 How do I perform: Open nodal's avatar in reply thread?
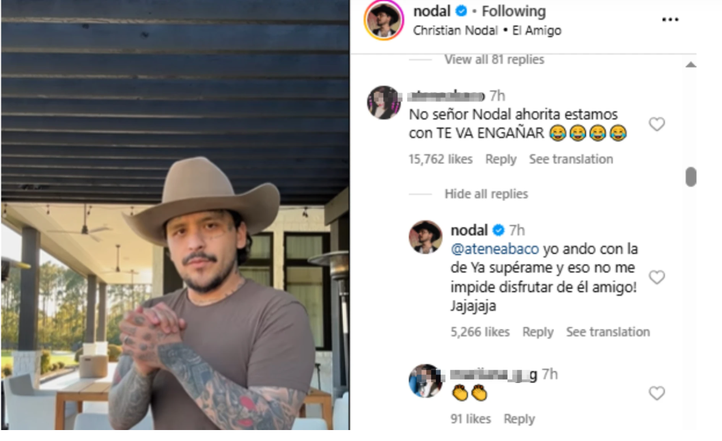426,237
